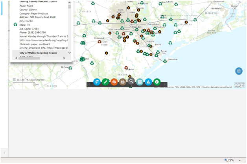Click the 30.150 -97.025 Degrees coordinate readout
Screen dimensions: 247x164
[x=31, y=79]
